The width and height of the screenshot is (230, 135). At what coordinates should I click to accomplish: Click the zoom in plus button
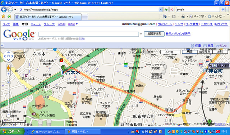(9, 74)
